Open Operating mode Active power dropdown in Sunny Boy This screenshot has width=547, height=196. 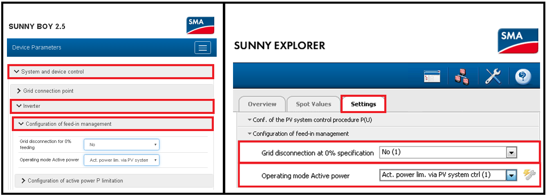coord(121,160)
